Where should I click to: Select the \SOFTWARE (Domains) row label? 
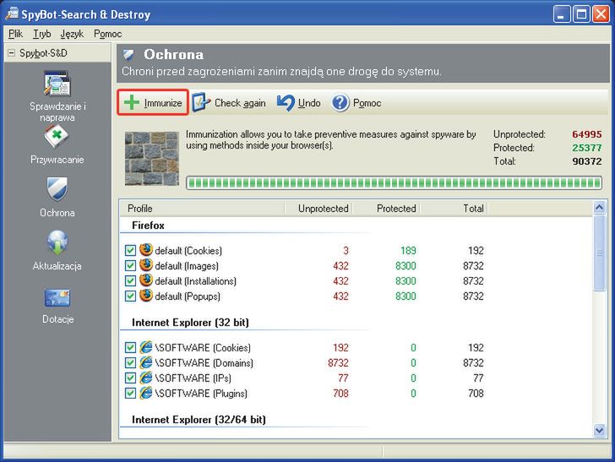(x=204, y=363)
